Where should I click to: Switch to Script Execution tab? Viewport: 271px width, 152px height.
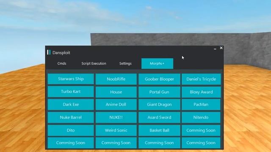tap(94, 63)
